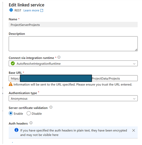
Task: Click info icon beside integration runtime label
Action: [x=59, y=57]
